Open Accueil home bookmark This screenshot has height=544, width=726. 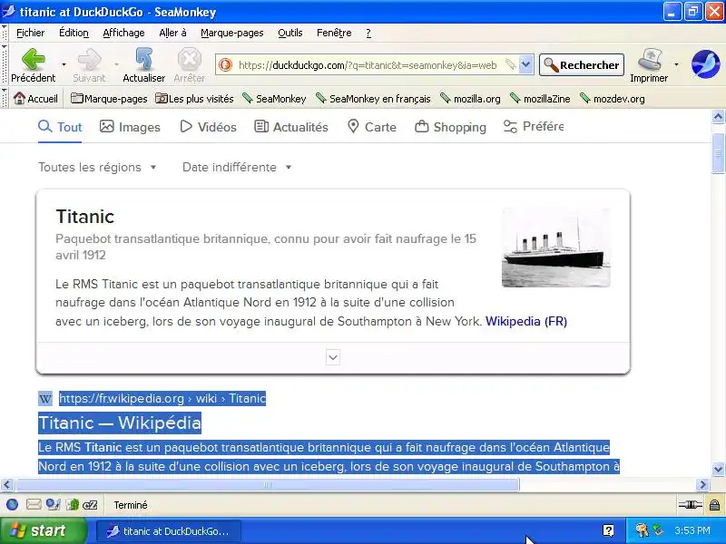click(35, 99)
